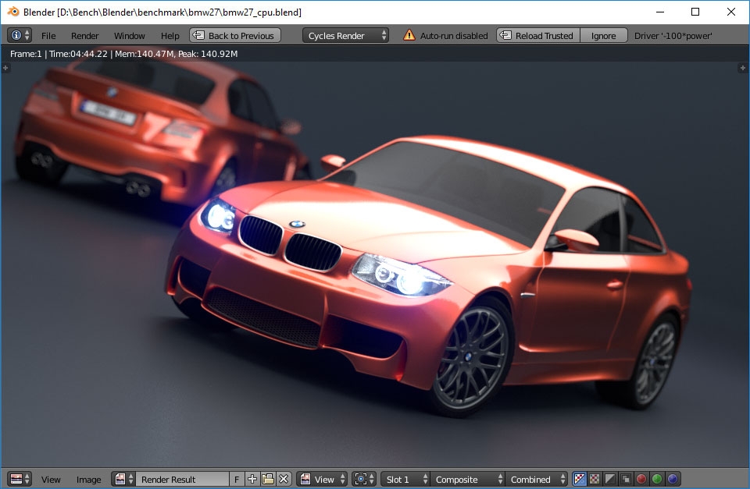The image size is (750, 489).
Task: Toggle fake user F button
Action: 236,479
